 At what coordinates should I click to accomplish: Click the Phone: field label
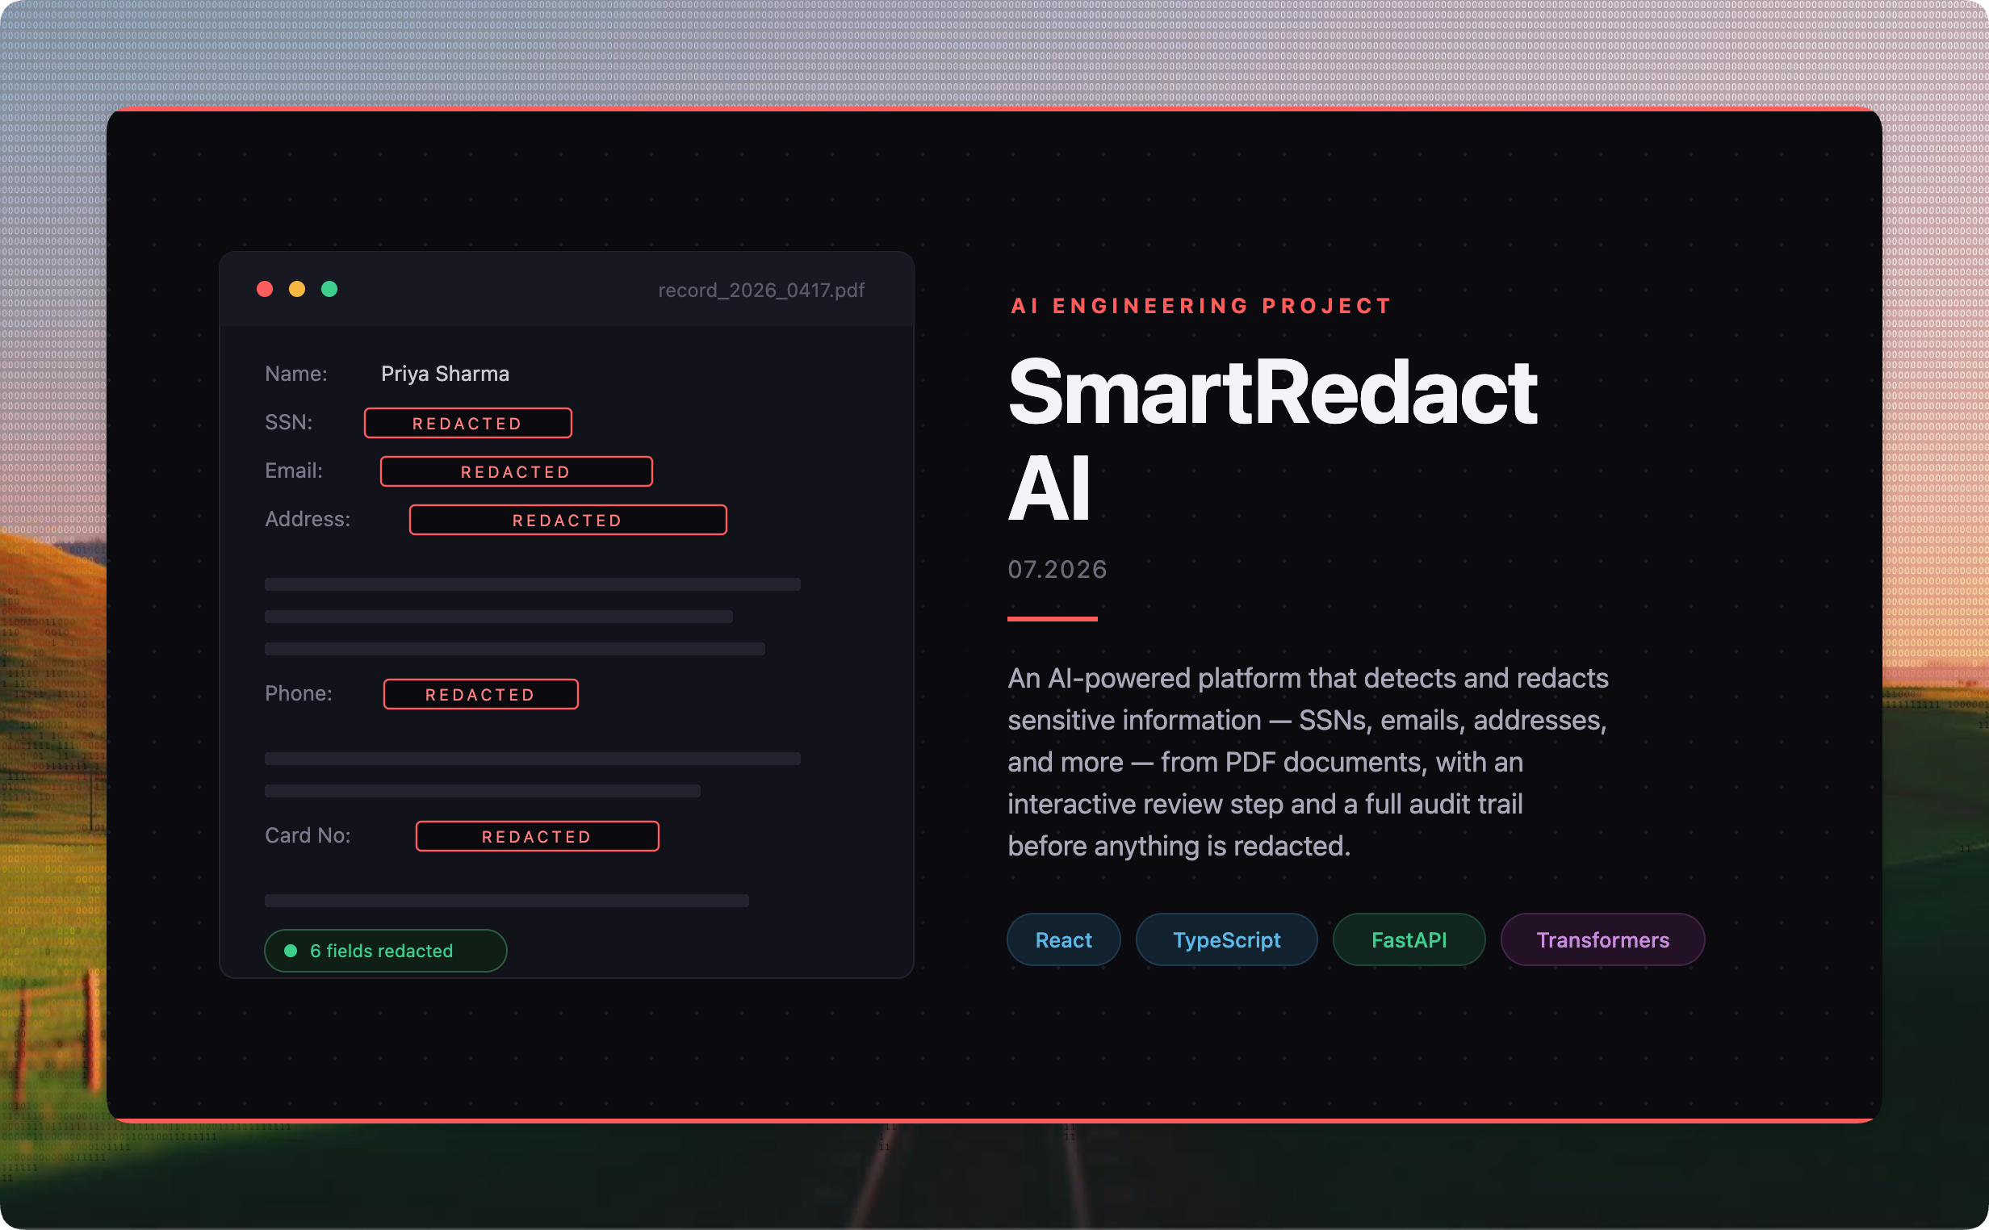point(299,693)
